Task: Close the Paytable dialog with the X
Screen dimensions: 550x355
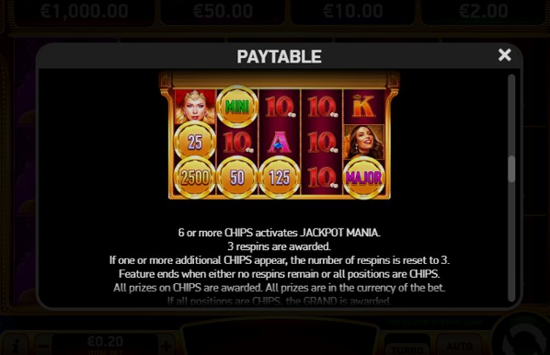Action: 505,55
